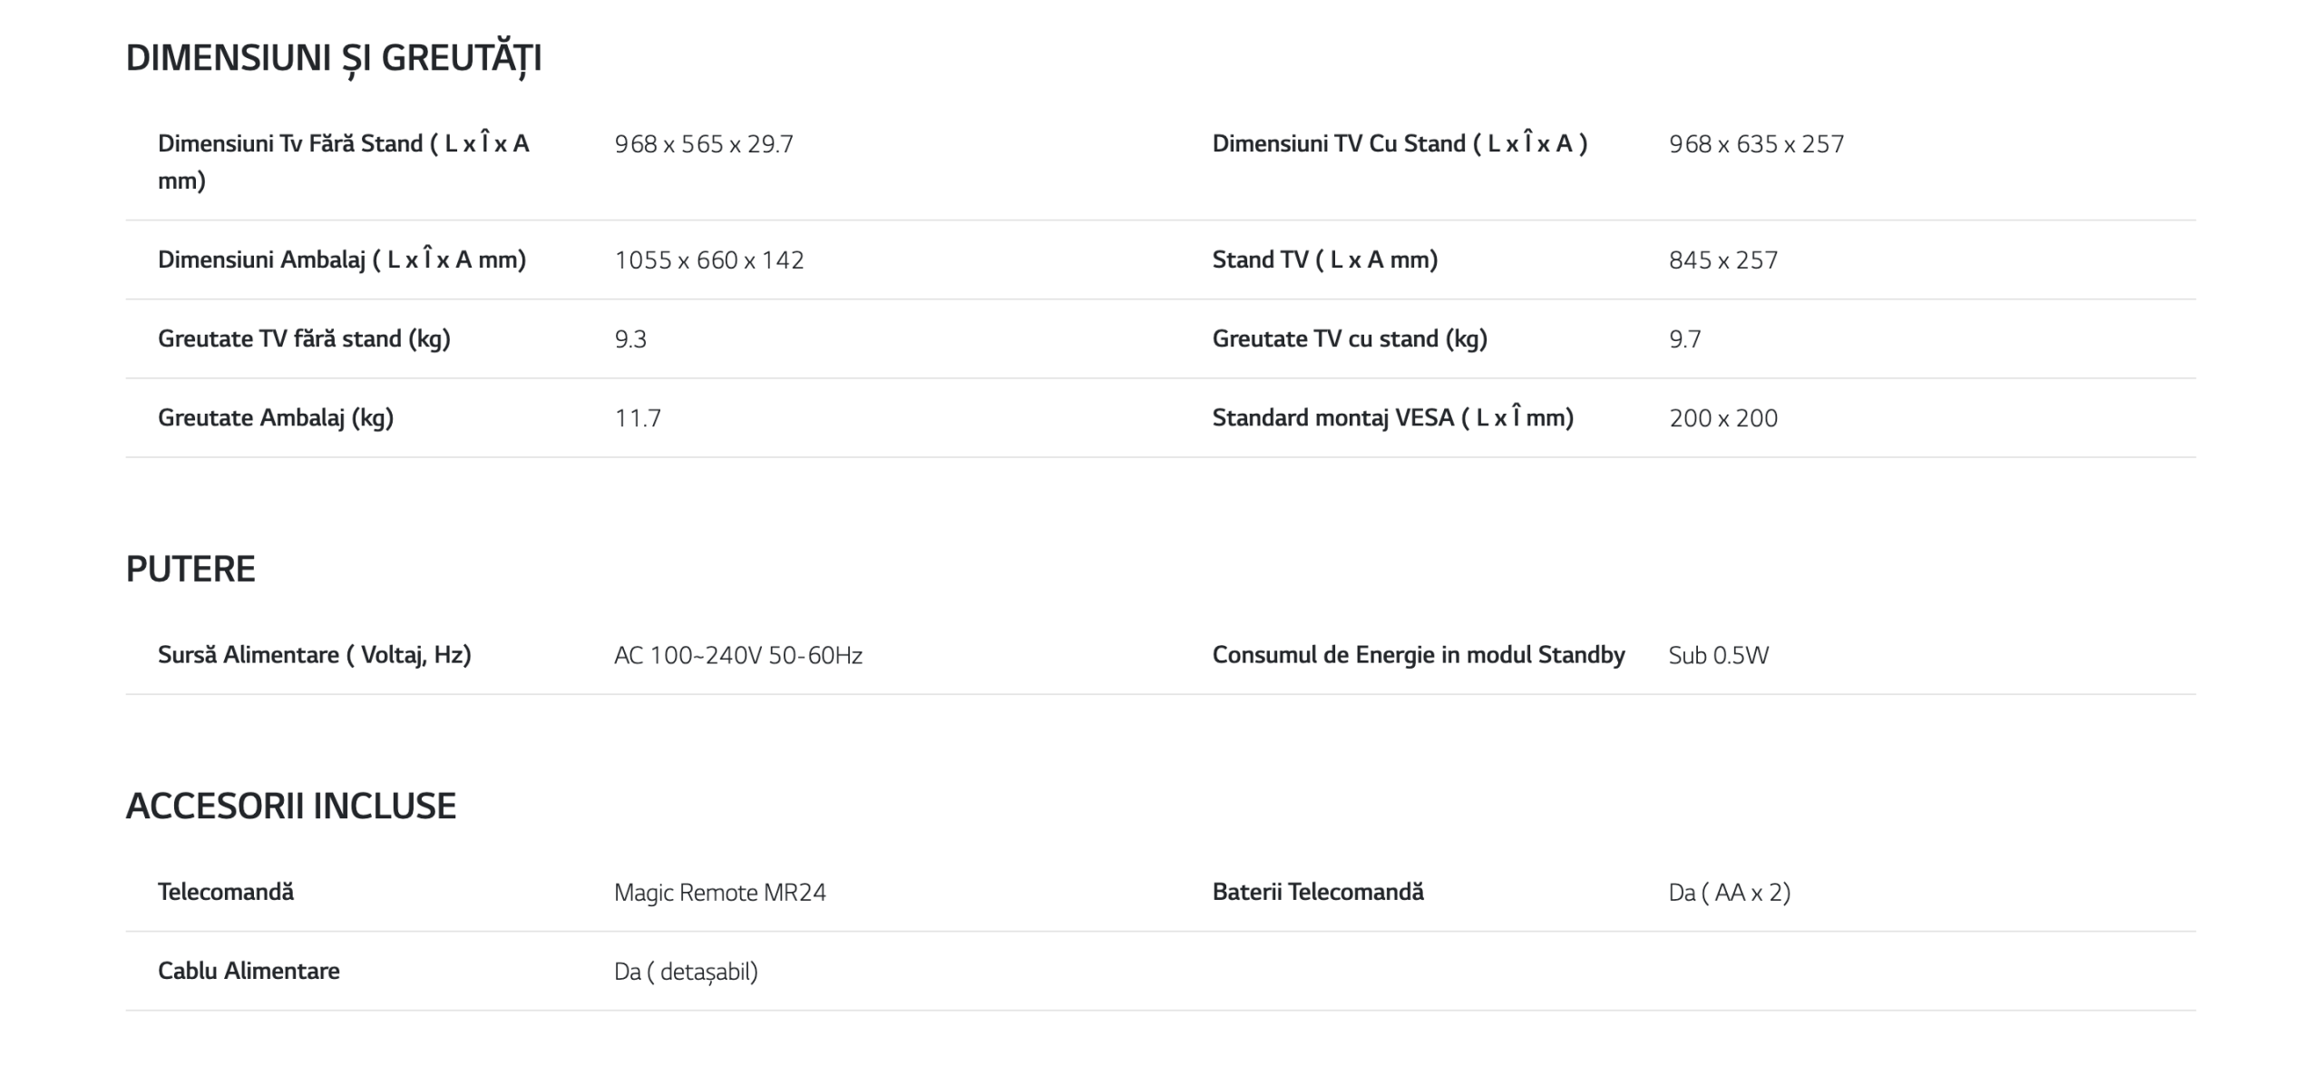Click the 968 x 635 x 257 value
Viewport: 2322px width, 1066px height.
click(1756, 144)
